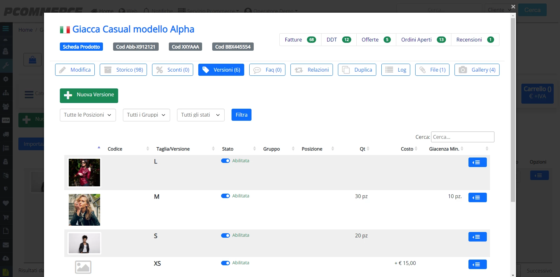Open the Relazioni tab
This screenshot has width=560, height=277.
click(311, 70)
